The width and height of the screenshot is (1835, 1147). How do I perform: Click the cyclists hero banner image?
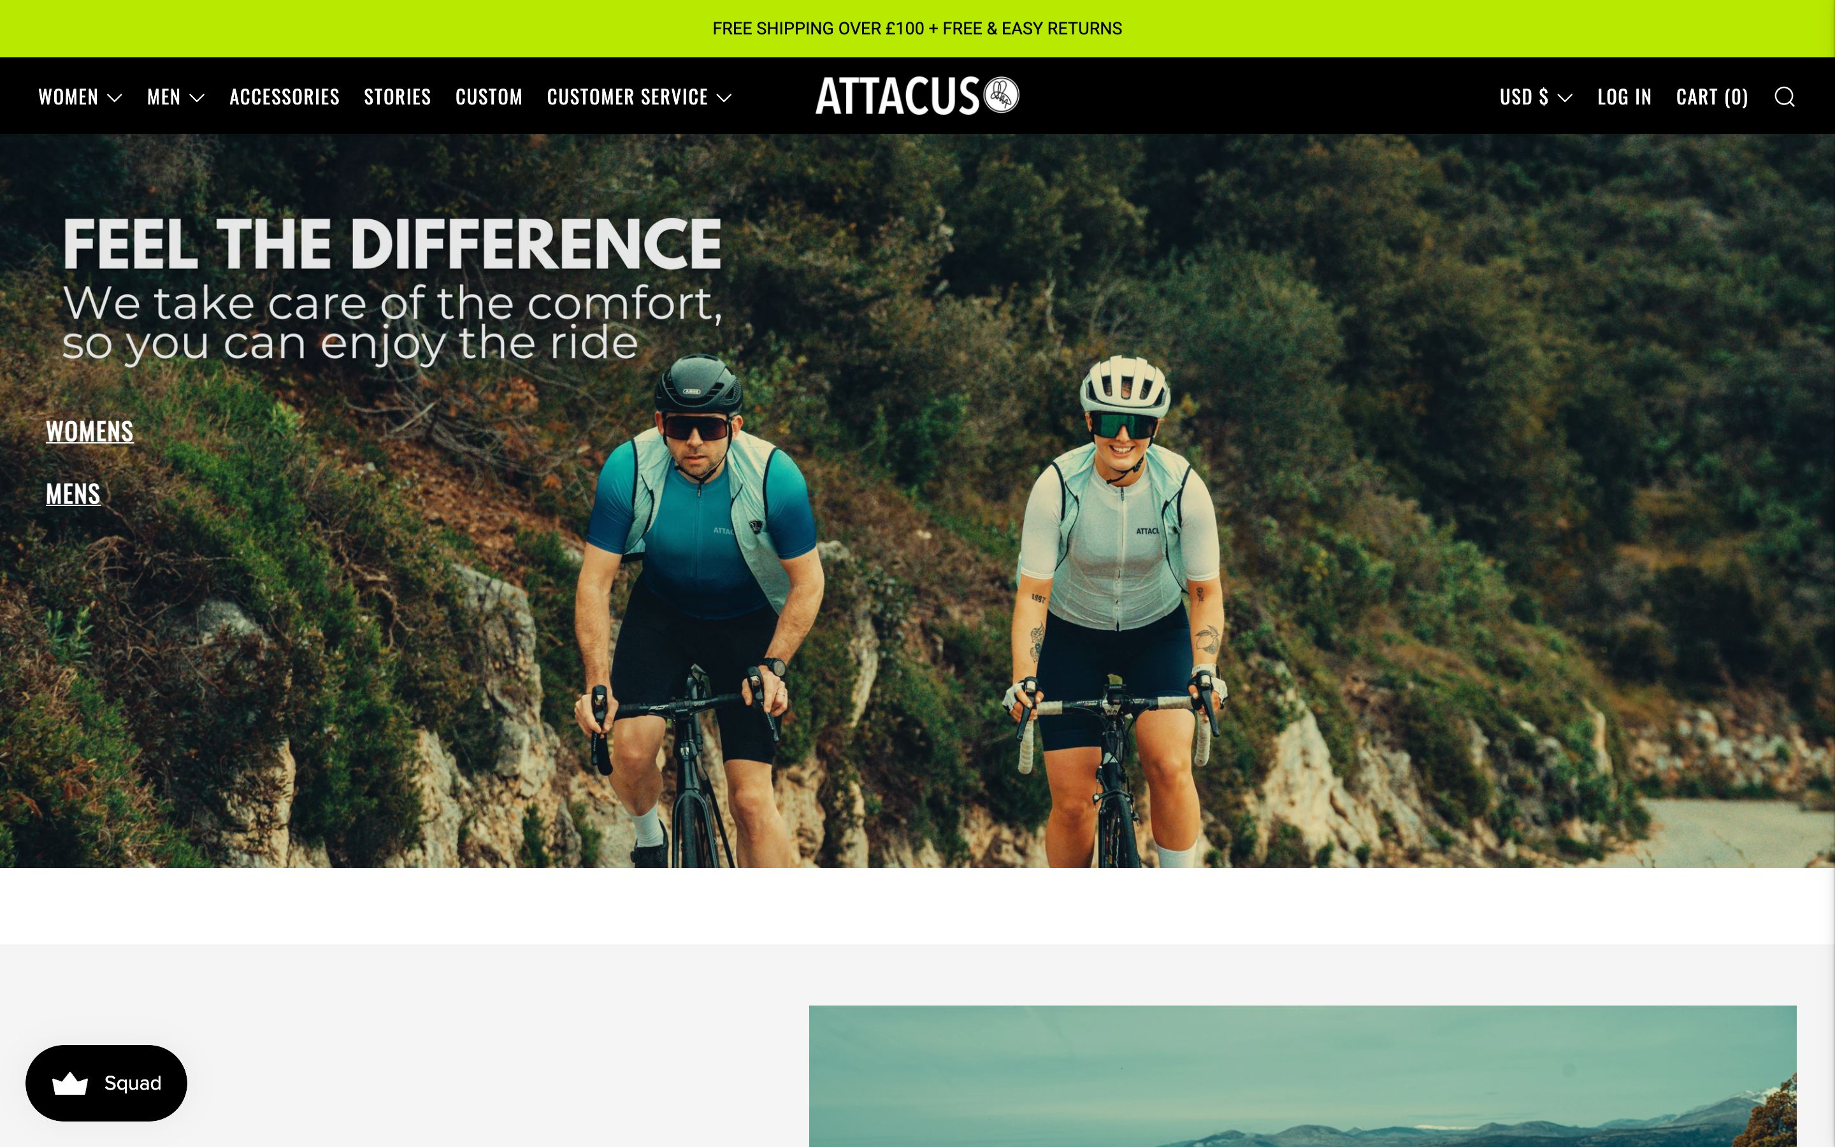(x=917, y=501)
